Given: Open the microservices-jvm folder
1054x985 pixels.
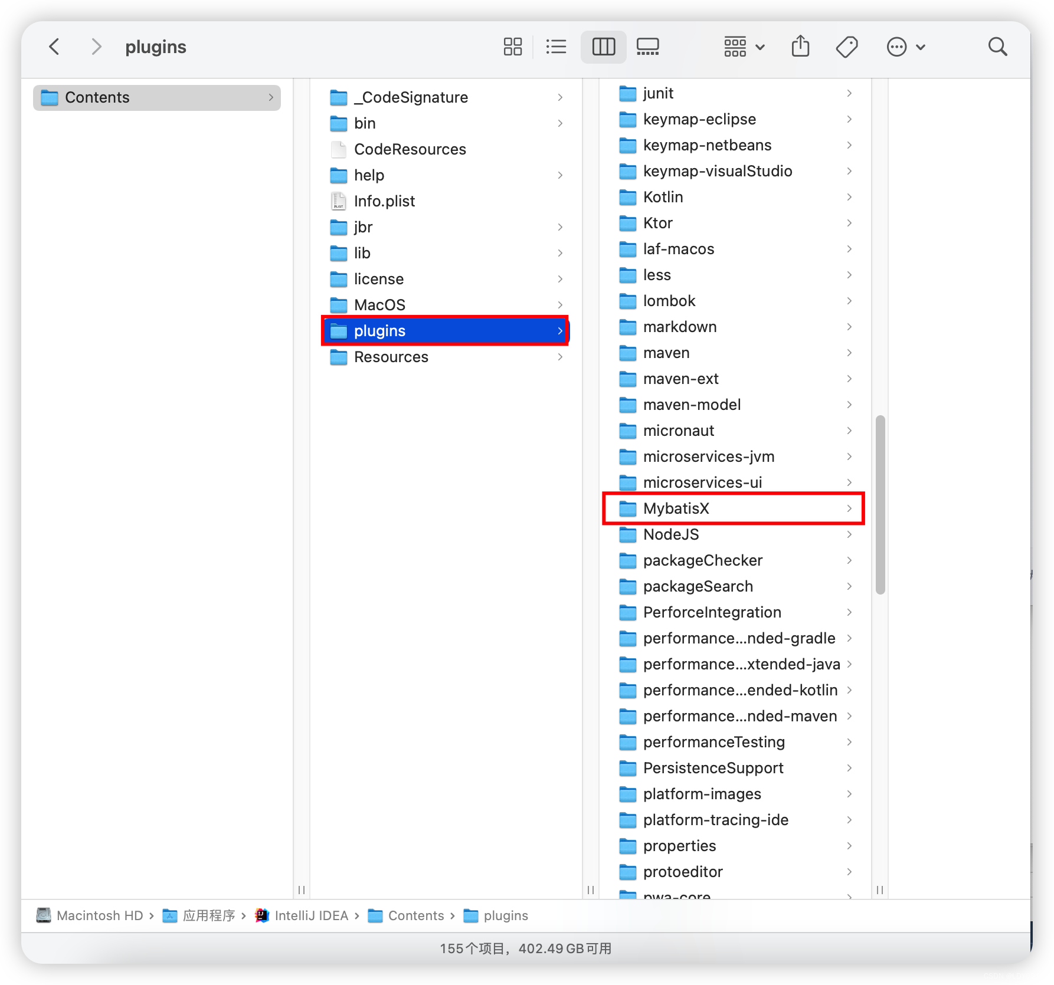Looking at the screenshot, I should click(735, 457).
